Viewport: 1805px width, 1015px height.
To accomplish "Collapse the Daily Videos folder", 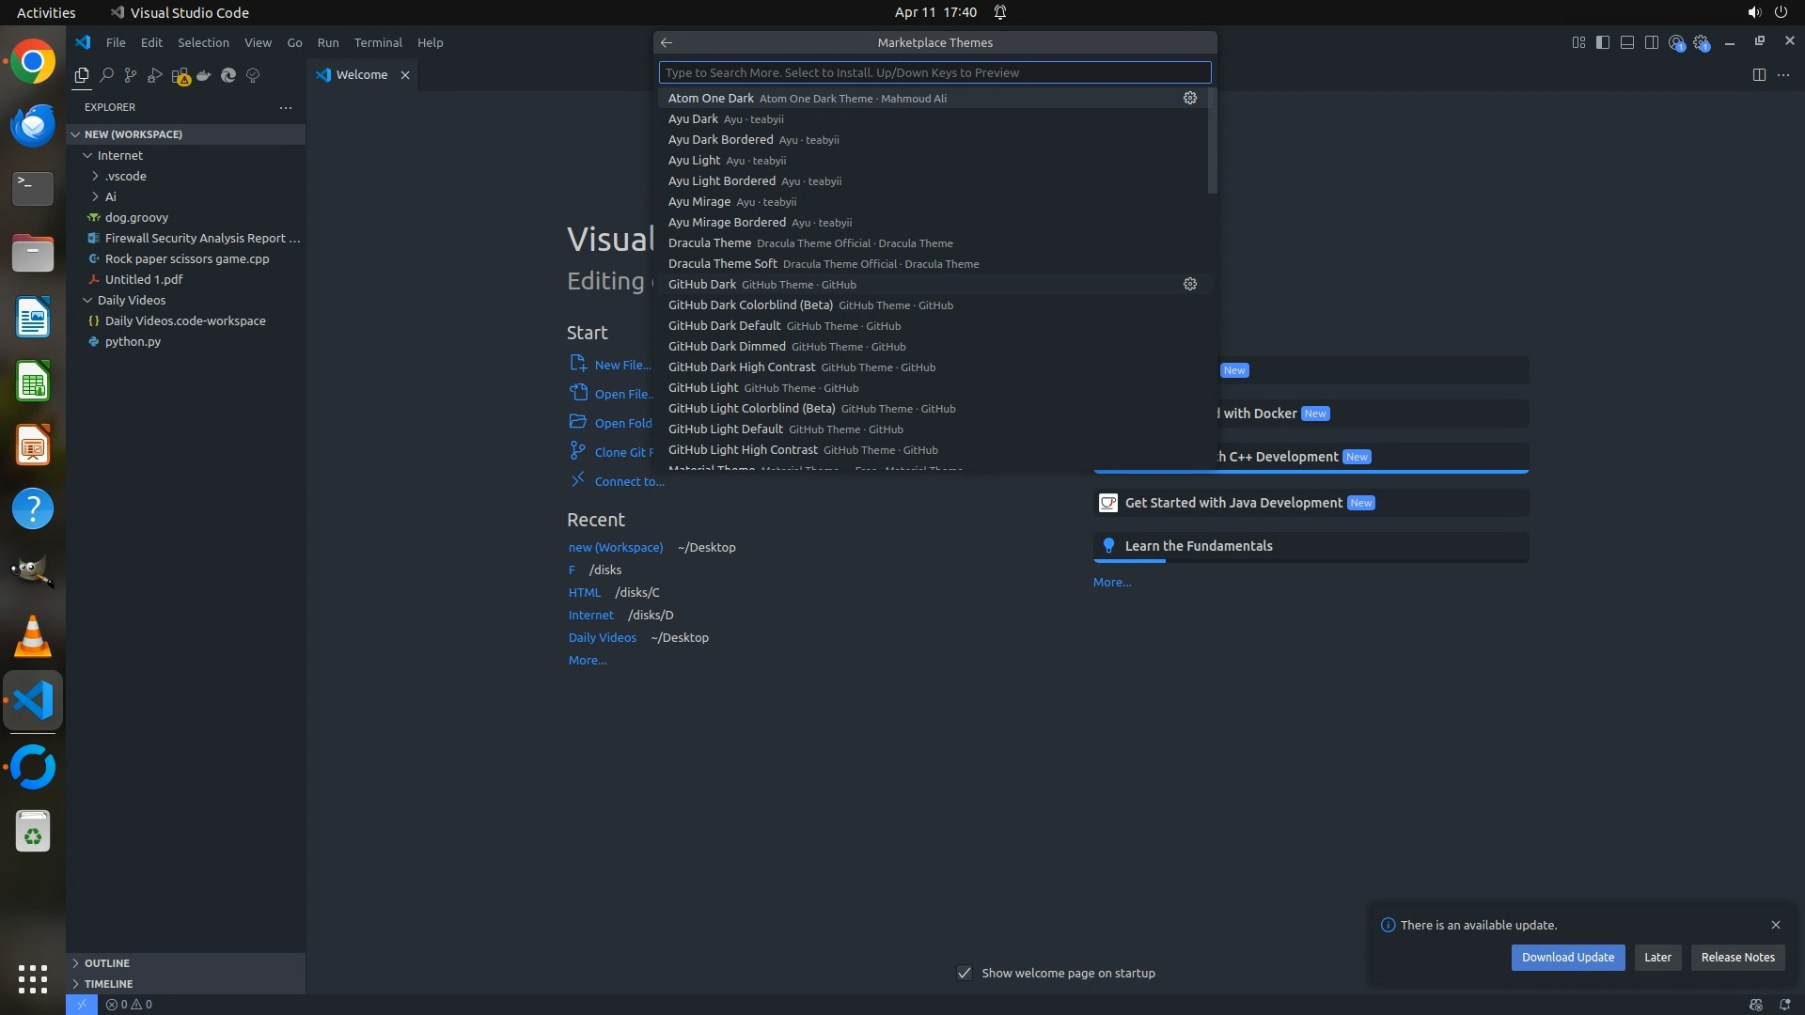I will (132, 300).
